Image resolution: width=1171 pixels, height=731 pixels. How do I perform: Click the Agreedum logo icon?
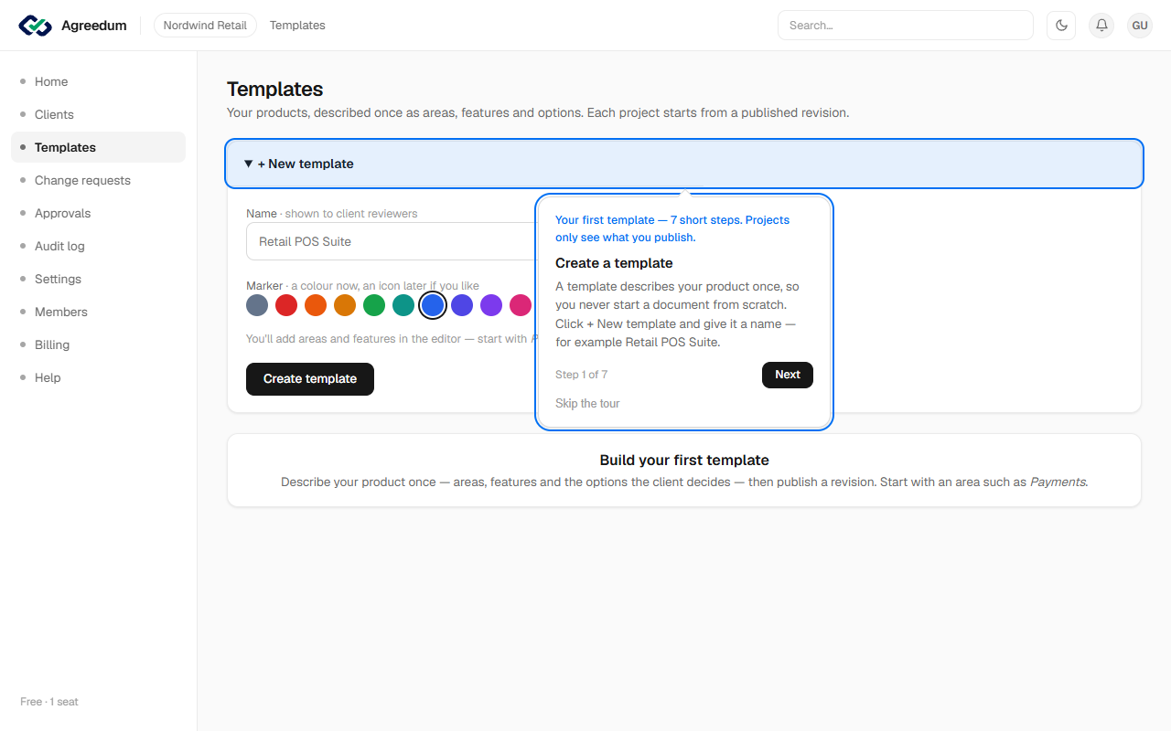point(36,26)
